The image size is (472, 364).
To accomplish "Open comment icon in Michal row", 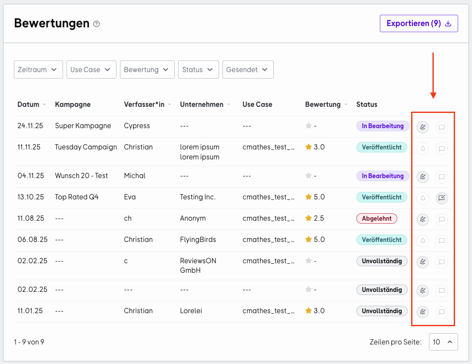I will (x=442, y=177).
